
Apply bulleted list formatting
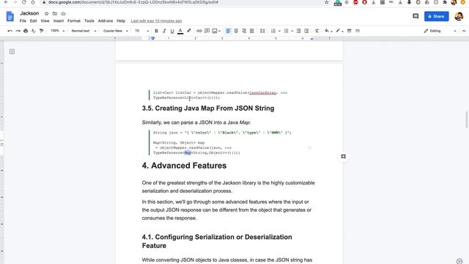[286, 31]
